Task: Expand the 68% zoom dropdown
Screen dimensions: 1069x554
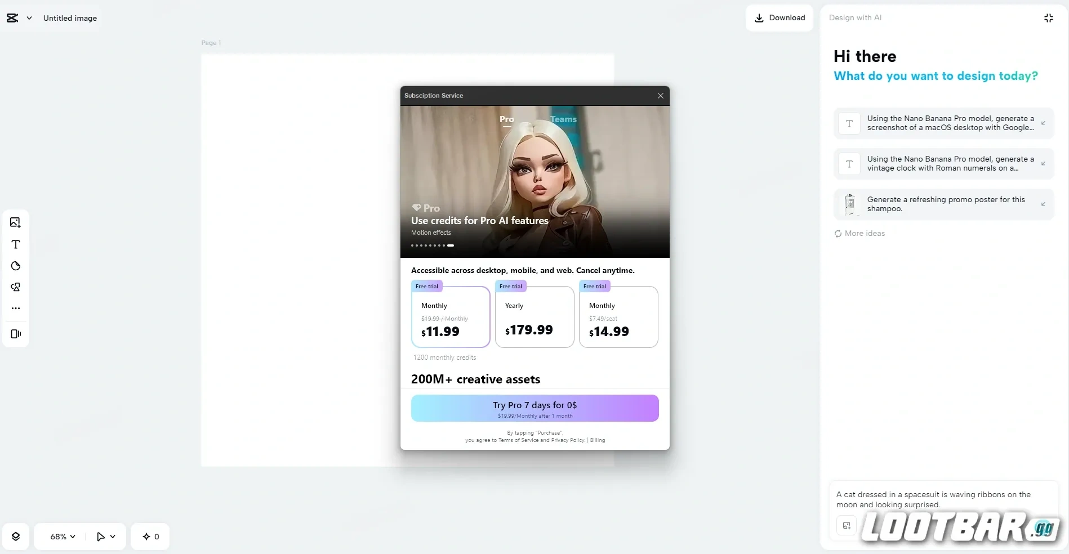Action: tap(63, 537)
